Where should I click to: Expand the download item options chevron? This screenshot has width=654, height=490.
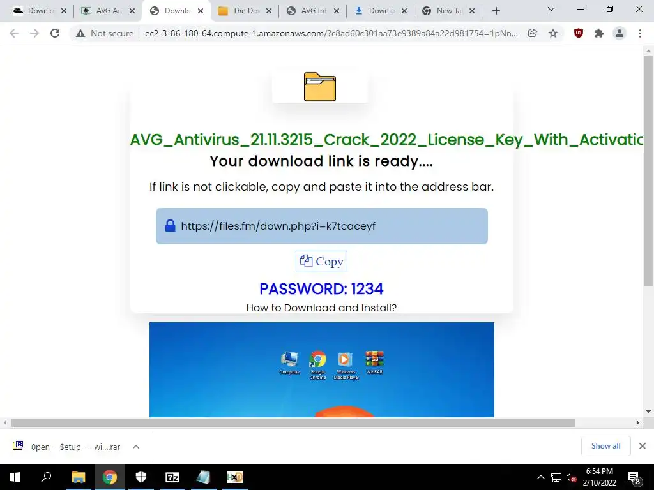pyautogui.click(x=136, y=447)
